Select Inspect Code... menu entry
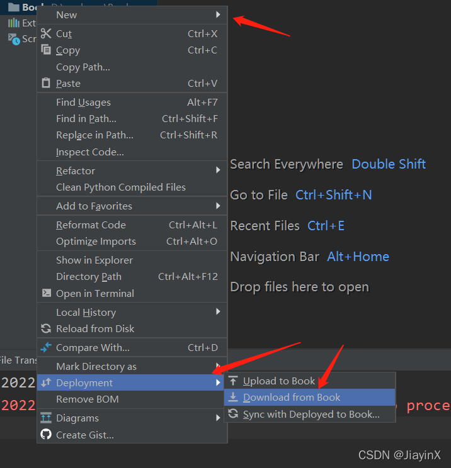451x468 pixels. 132,152
